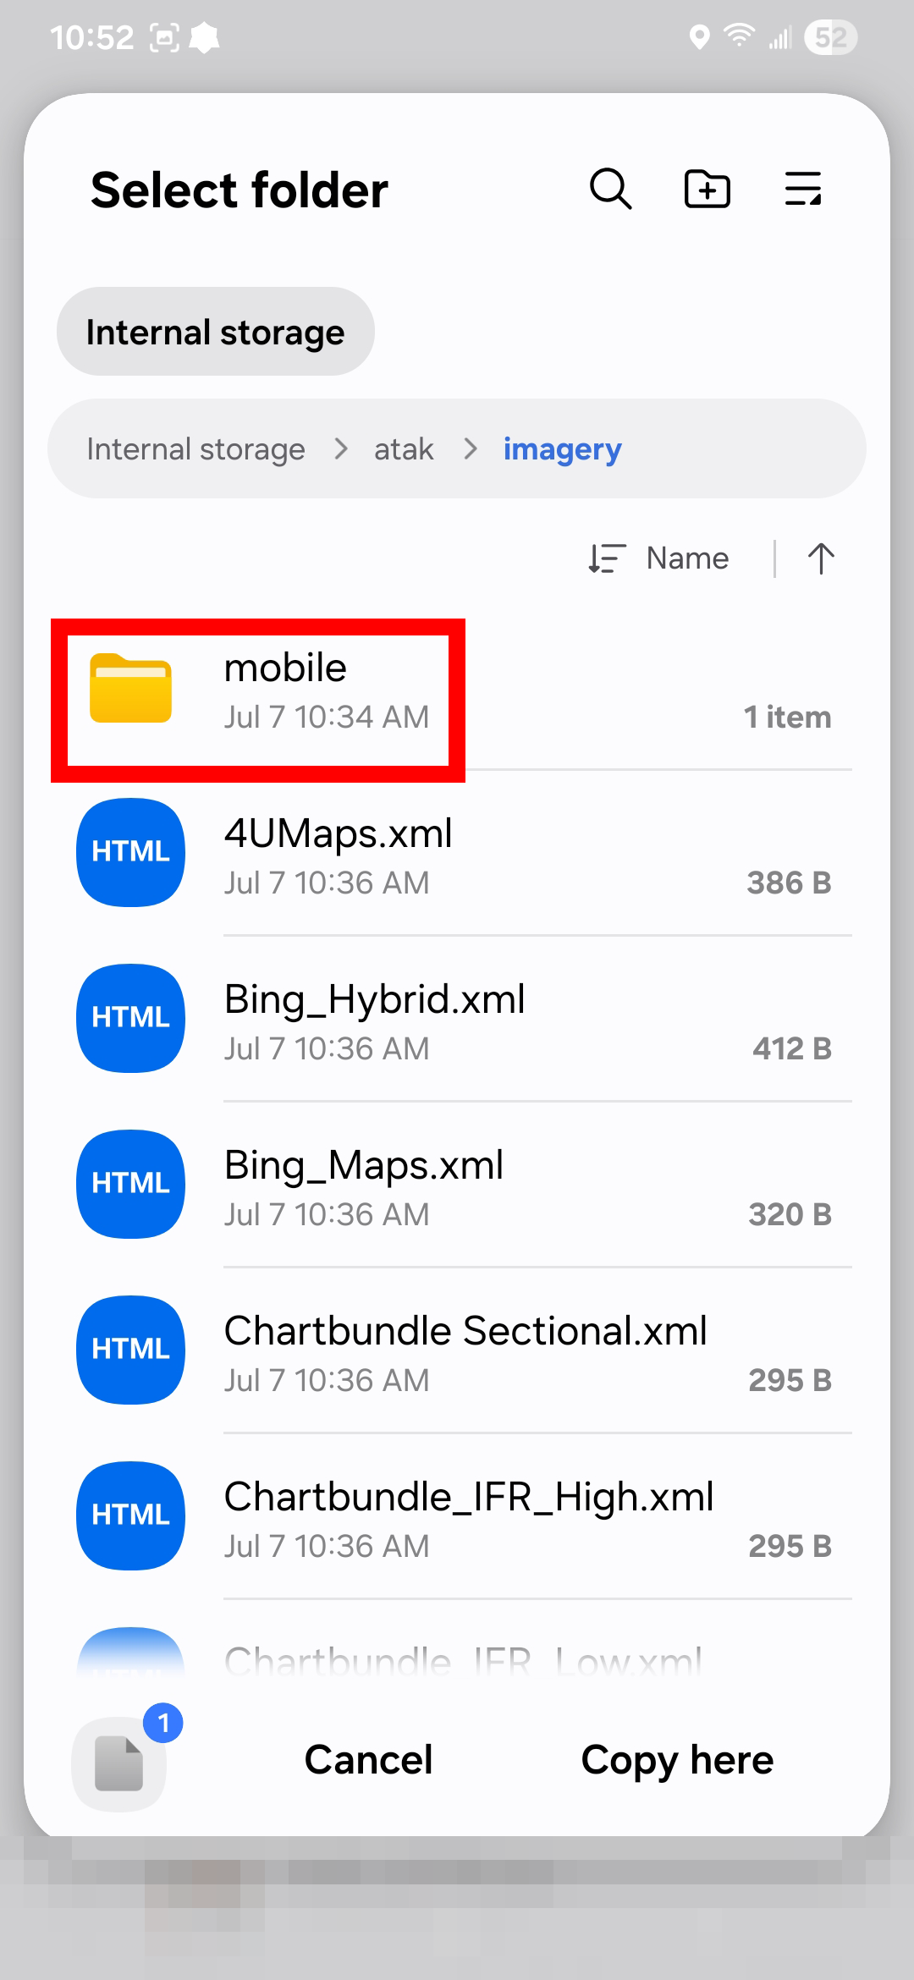Tap the 4UMaps.xml HTML file icon
The width and height of the screenshot is (914, 1980).
tap(131, 852)
